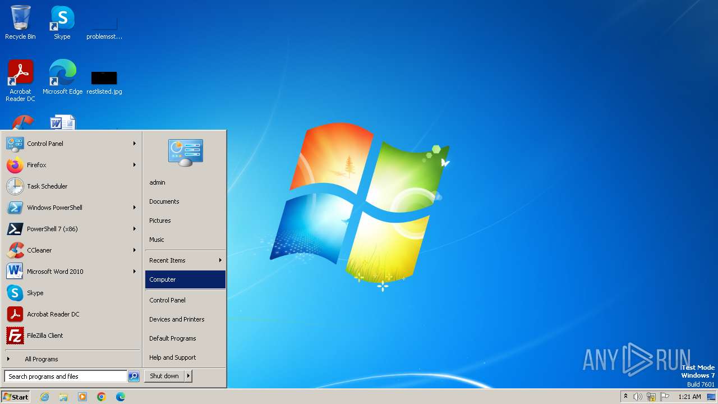Open Documents from Start menu
Screen dimensions: 718x404
(185, 201)
